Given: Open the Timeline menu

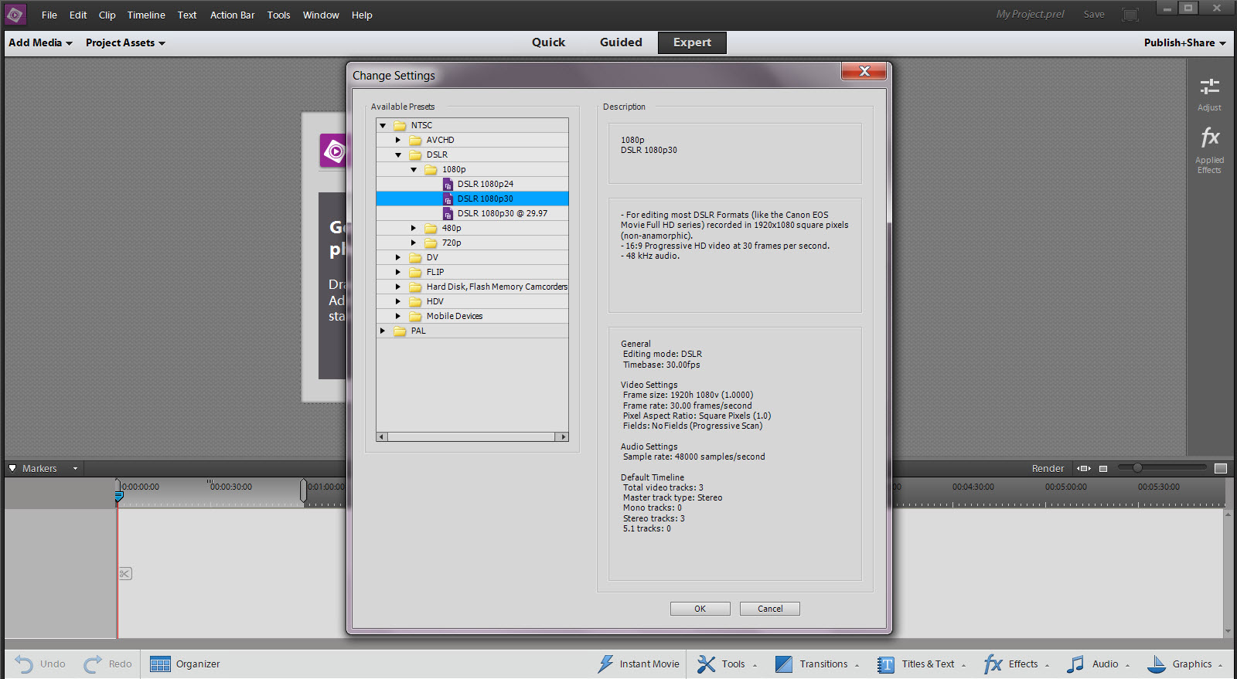Looking at the screenshot, I should pyautogui.click(x=146, y=15).
